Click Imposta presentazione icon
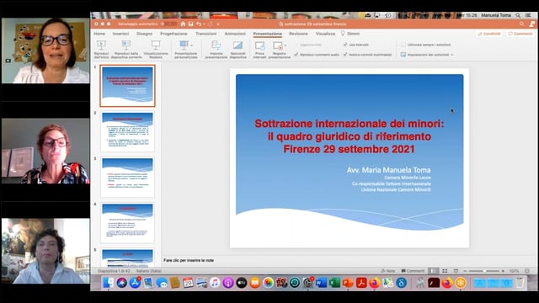 click(216, 45)
